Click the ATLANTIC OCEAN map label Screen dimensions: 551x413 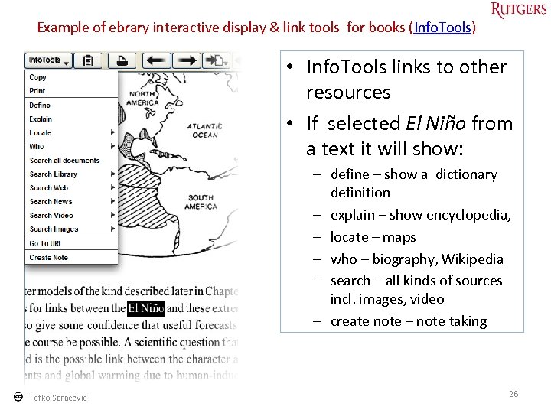(205, 130)
